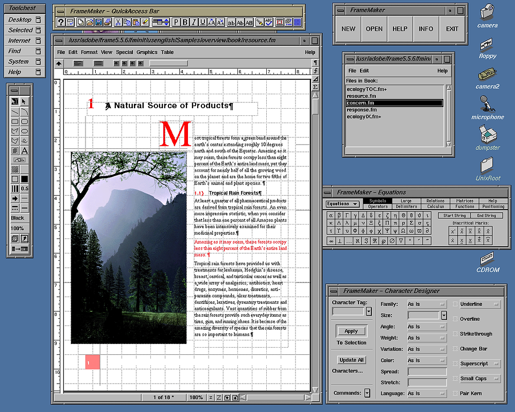
Task: Open the Graphics menu in the document window
Action: [147, 52]
